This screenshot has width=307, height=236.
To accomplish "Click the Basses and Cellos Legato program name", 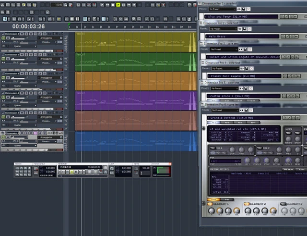I will pos(244,57).
